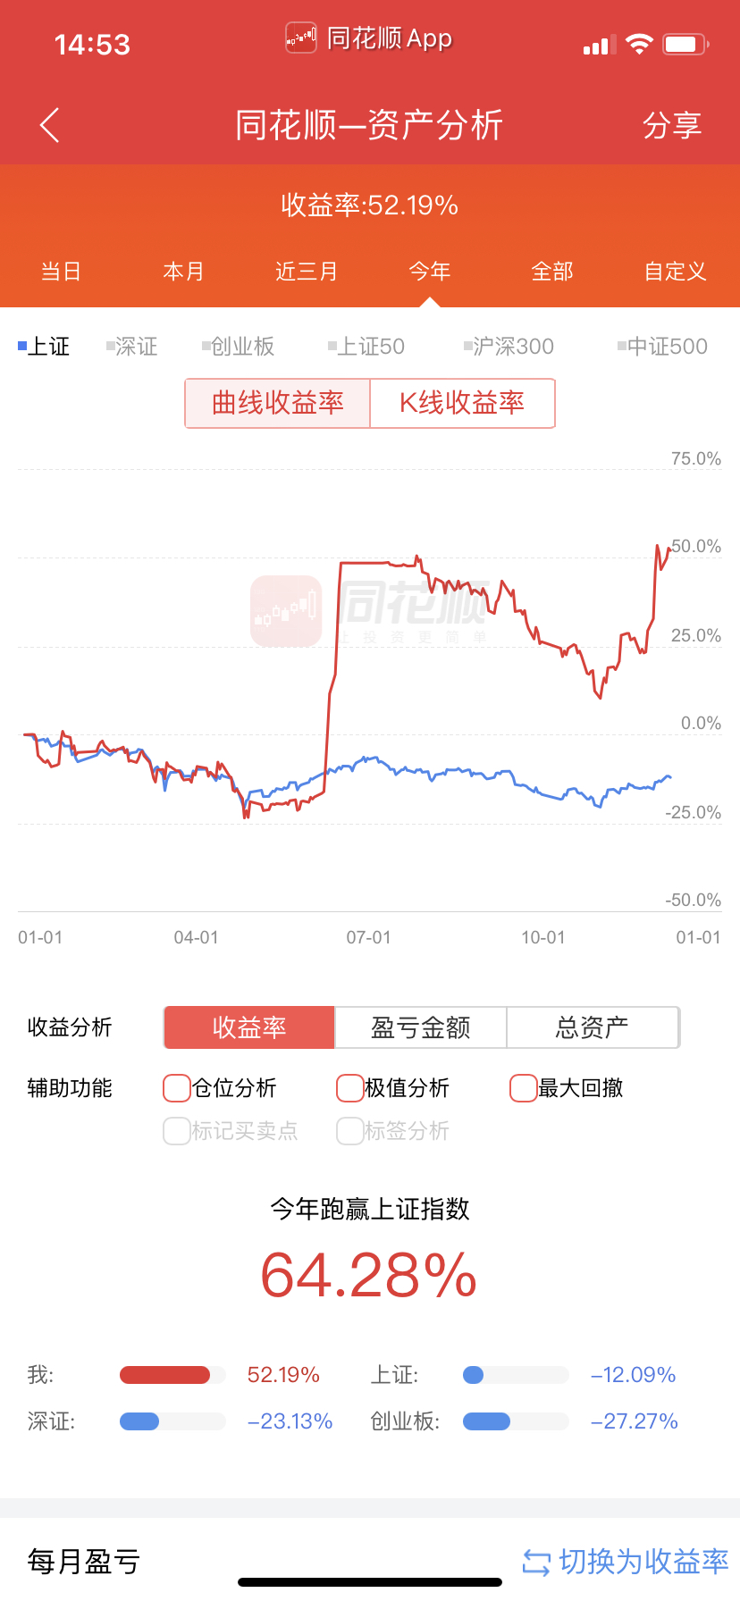Select the 总资产 analysis button

tap(593, 1027)
